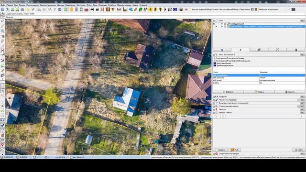306x172 pixels.
Task: Click the Найти button at bottom right
Action: click(x=299, y=150)
